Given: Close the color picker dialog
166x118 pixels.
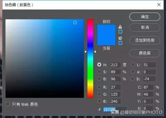Looking at the screenshot, I should pyautogui.click(x=159, y=5).
